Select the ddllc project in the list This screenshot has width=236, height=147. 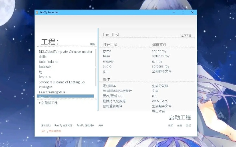coord(43,57)
